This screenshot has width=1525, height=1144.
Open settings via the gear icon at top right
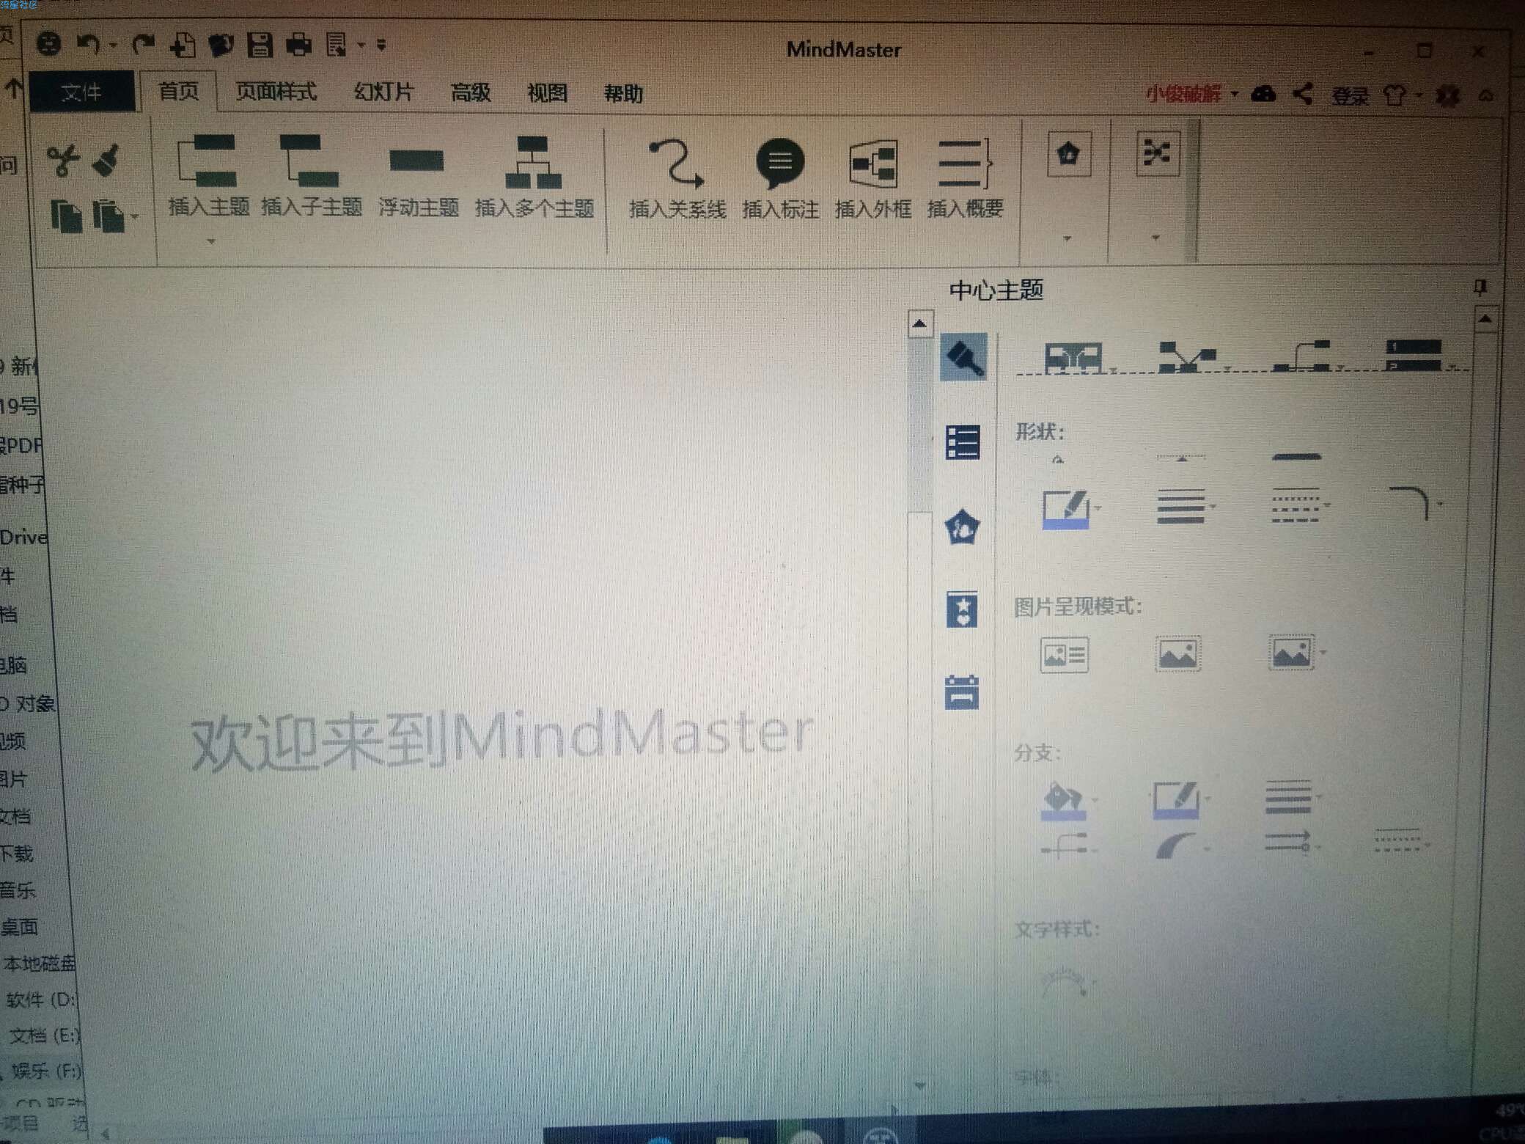tap(1447, 95)
